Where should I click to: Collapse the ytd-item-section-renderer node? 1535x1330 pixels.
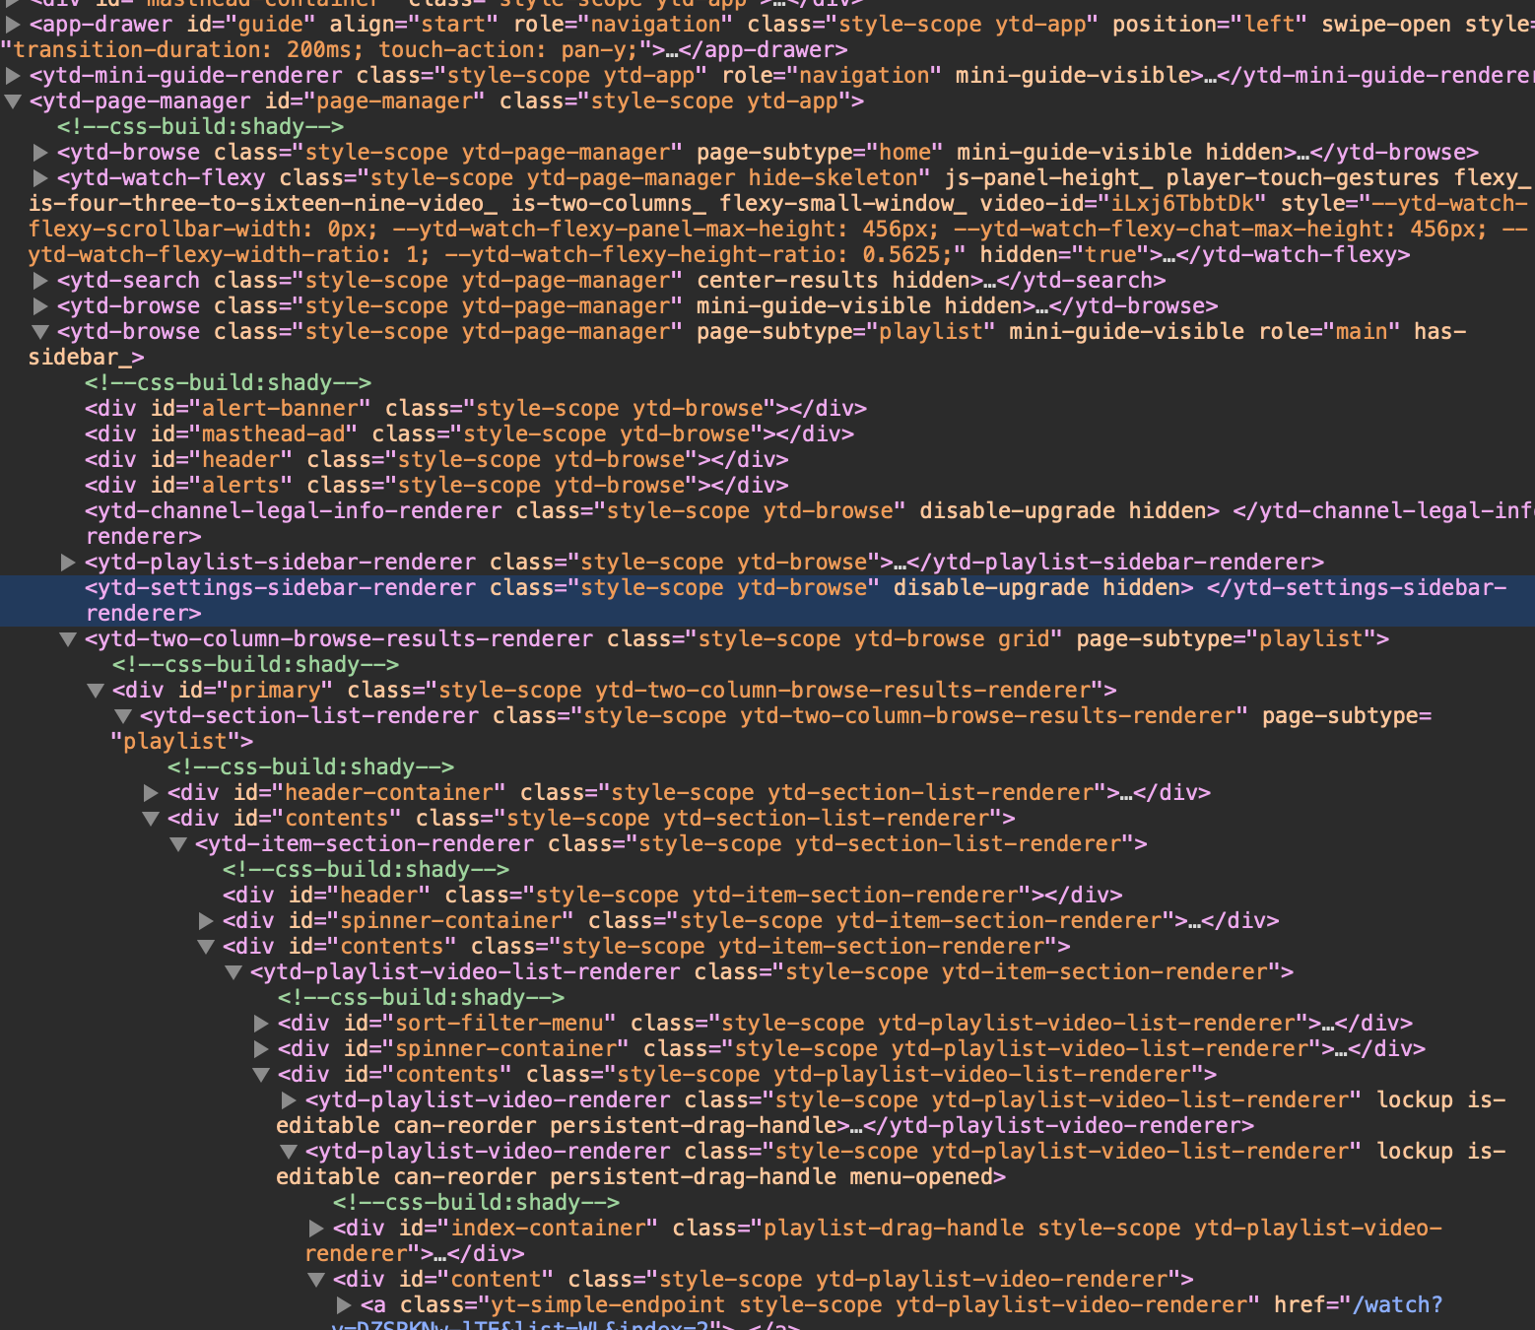pyautogui.click(x=178, y=844)
